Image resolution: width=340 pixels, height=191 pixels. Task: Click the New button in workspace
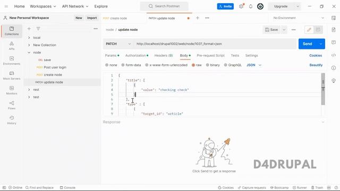coord(79,18)
